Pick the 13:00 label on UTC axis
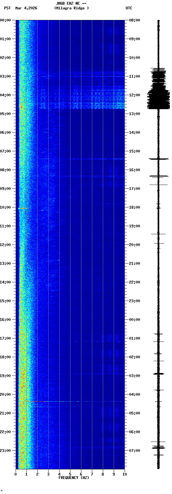Viewport: 172px width, 494px height. click(135, 114)
